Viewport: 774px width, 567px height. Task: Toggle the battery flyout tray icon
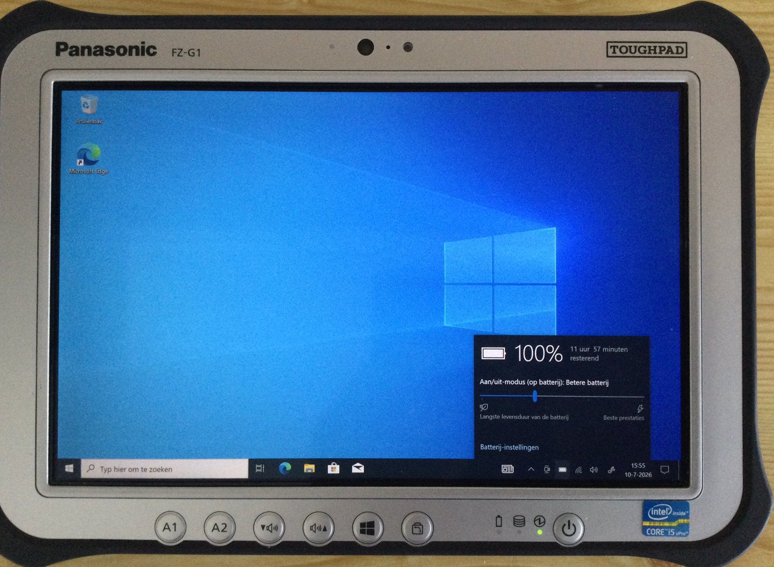(x=562, y=469)
